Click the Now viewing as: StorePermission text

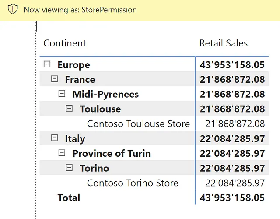[x=80, y=10]
